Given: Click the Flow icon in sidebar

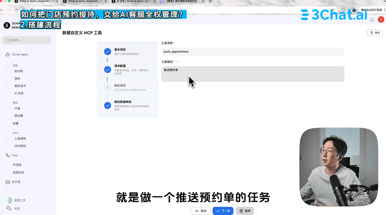Looking at the screenshot, I should tap(8, 155).
